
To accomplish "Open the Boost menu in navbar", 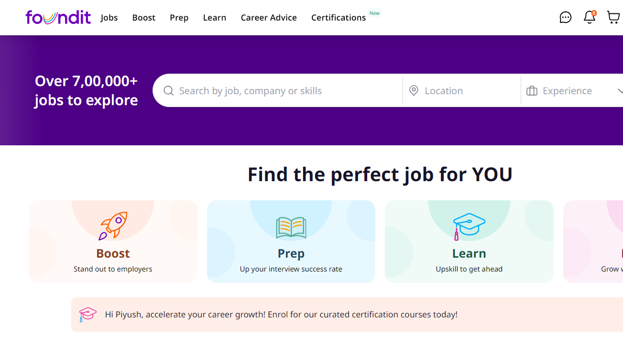I will tap(144, 18).
